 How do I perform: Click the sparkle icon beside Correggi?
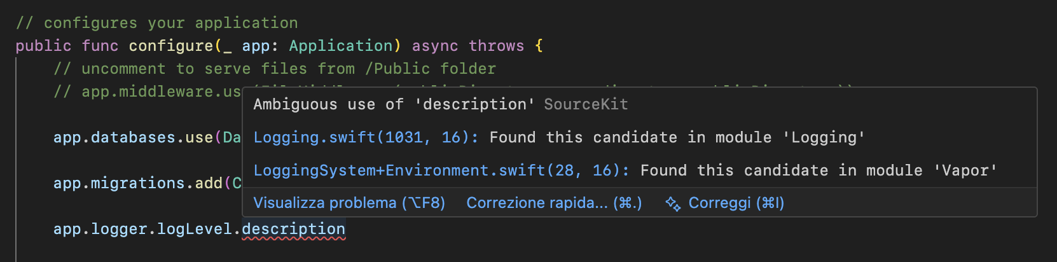coord(672,203)
